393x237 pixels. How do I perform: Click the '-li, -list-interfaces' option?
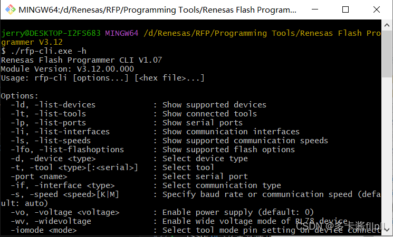(x=60, y=132)
